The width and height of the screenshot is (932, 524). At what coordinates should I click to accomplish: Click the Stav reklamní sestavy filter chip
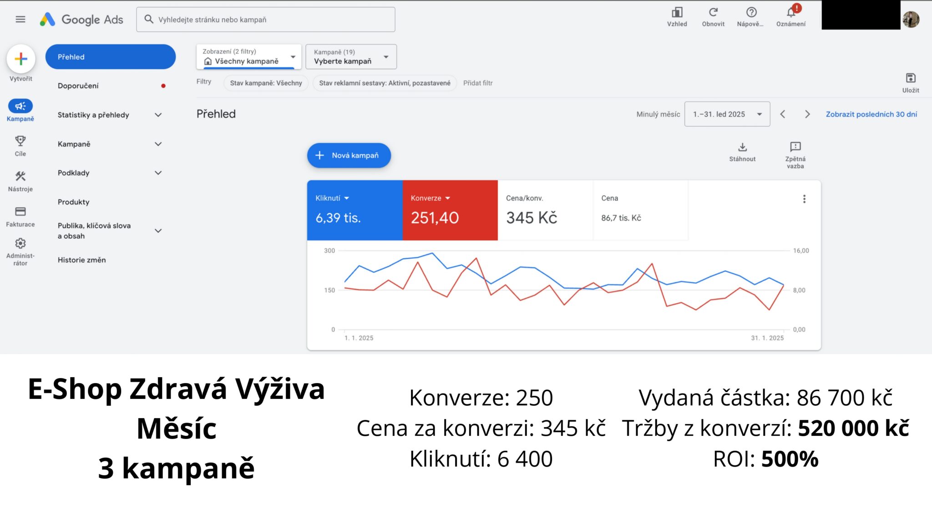[x=385, y=83]
